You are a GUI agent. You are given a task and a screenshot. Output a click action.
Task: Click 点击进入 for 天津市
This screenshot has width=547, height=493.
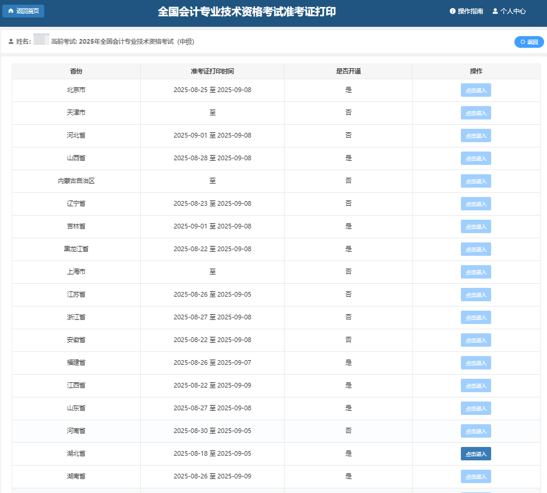(475, 112)
